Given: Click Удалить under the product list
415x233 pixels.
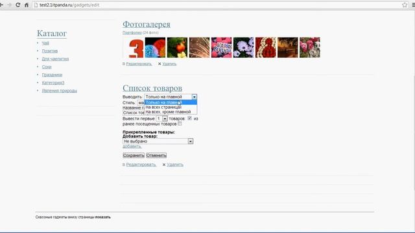Looking at the screenshot, I should coord(175,164).
